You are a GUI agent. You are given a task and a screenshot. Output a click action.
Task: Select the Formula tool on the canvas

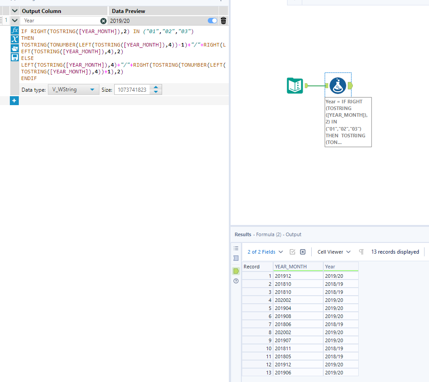pyautogui.click(x=338, y=85)
